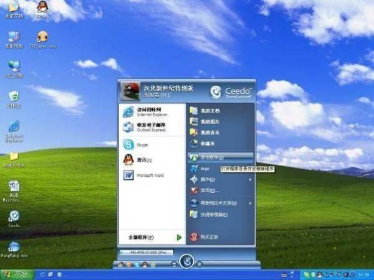
Task: Expand the 插件 submenu arrow
Action: pyautogui.click(x=250, y=180)
